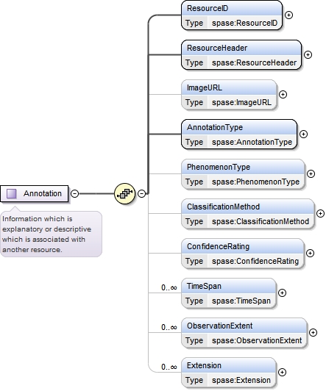
Task: Click the spase:ImageURL type value
Action: pos(241,102)
